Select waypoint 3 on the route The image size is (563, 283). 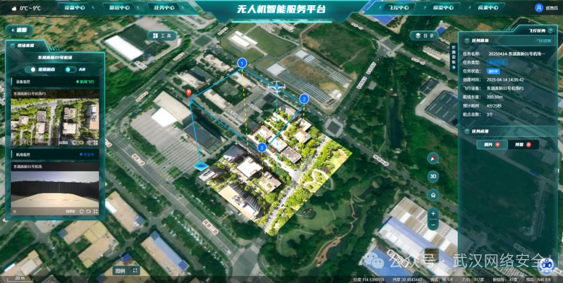pos(262,147)
